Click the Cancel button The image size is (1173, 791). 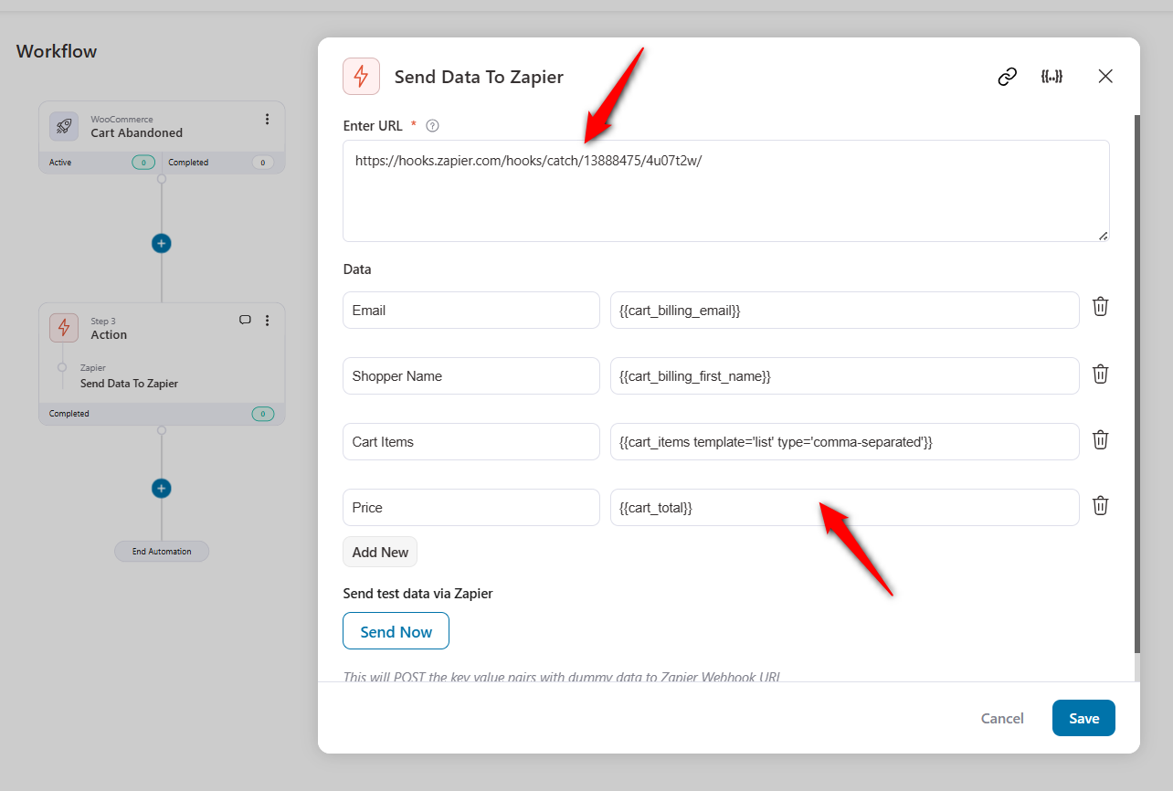click(1002, 719)
